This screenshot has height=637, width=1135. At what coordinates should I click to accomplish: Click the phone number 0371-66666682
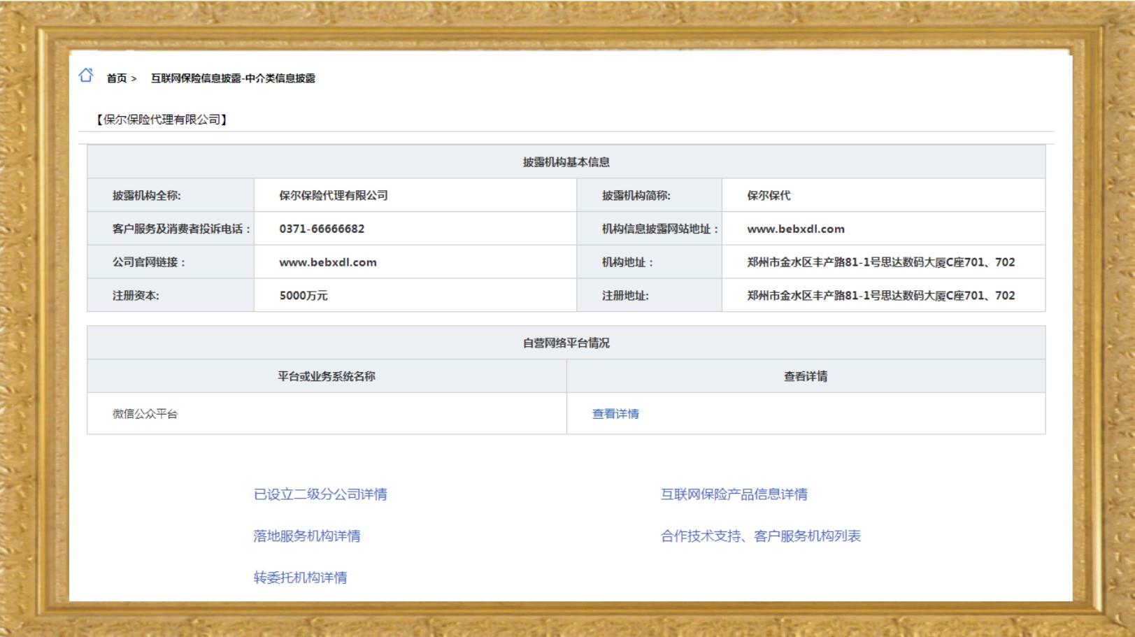(322, 229)
